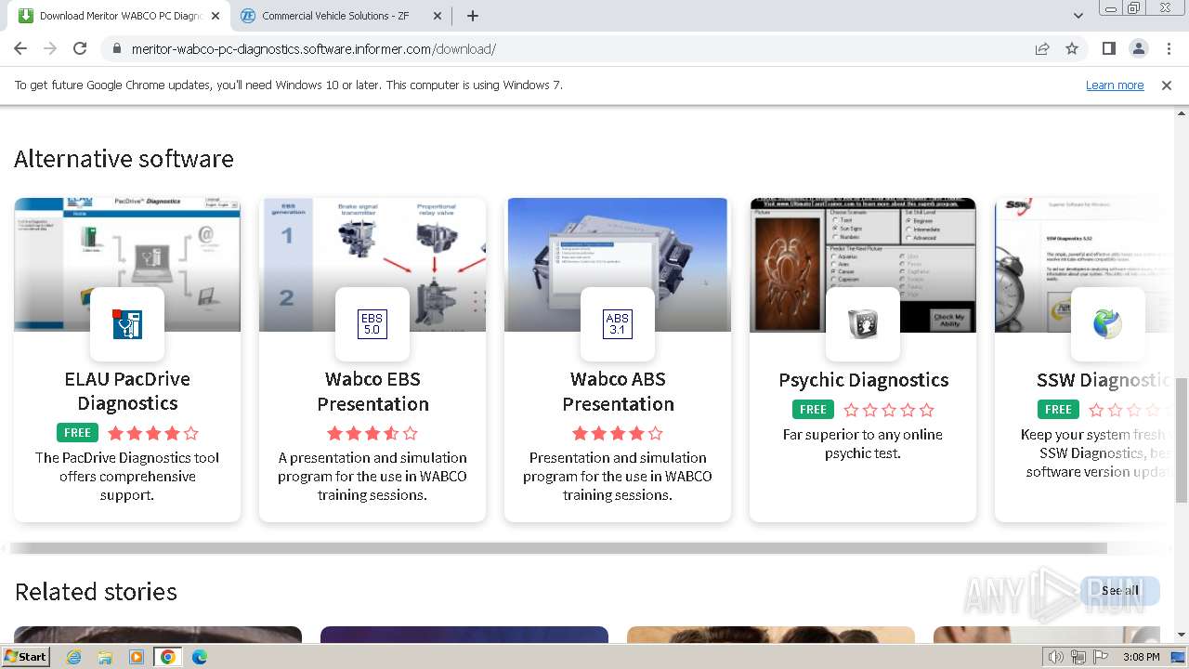Click Google Chrome taskbar icon
Viewport: 1189px width, 669px height.
pyautogui.click(x=168, y=657)
